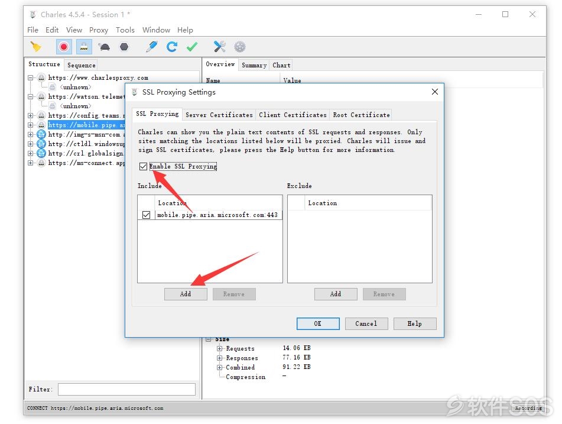The width and height of the screenshot is (562, 424).
Task: Click the www.charlesproxy.com host lock icon
Action: 41,77
